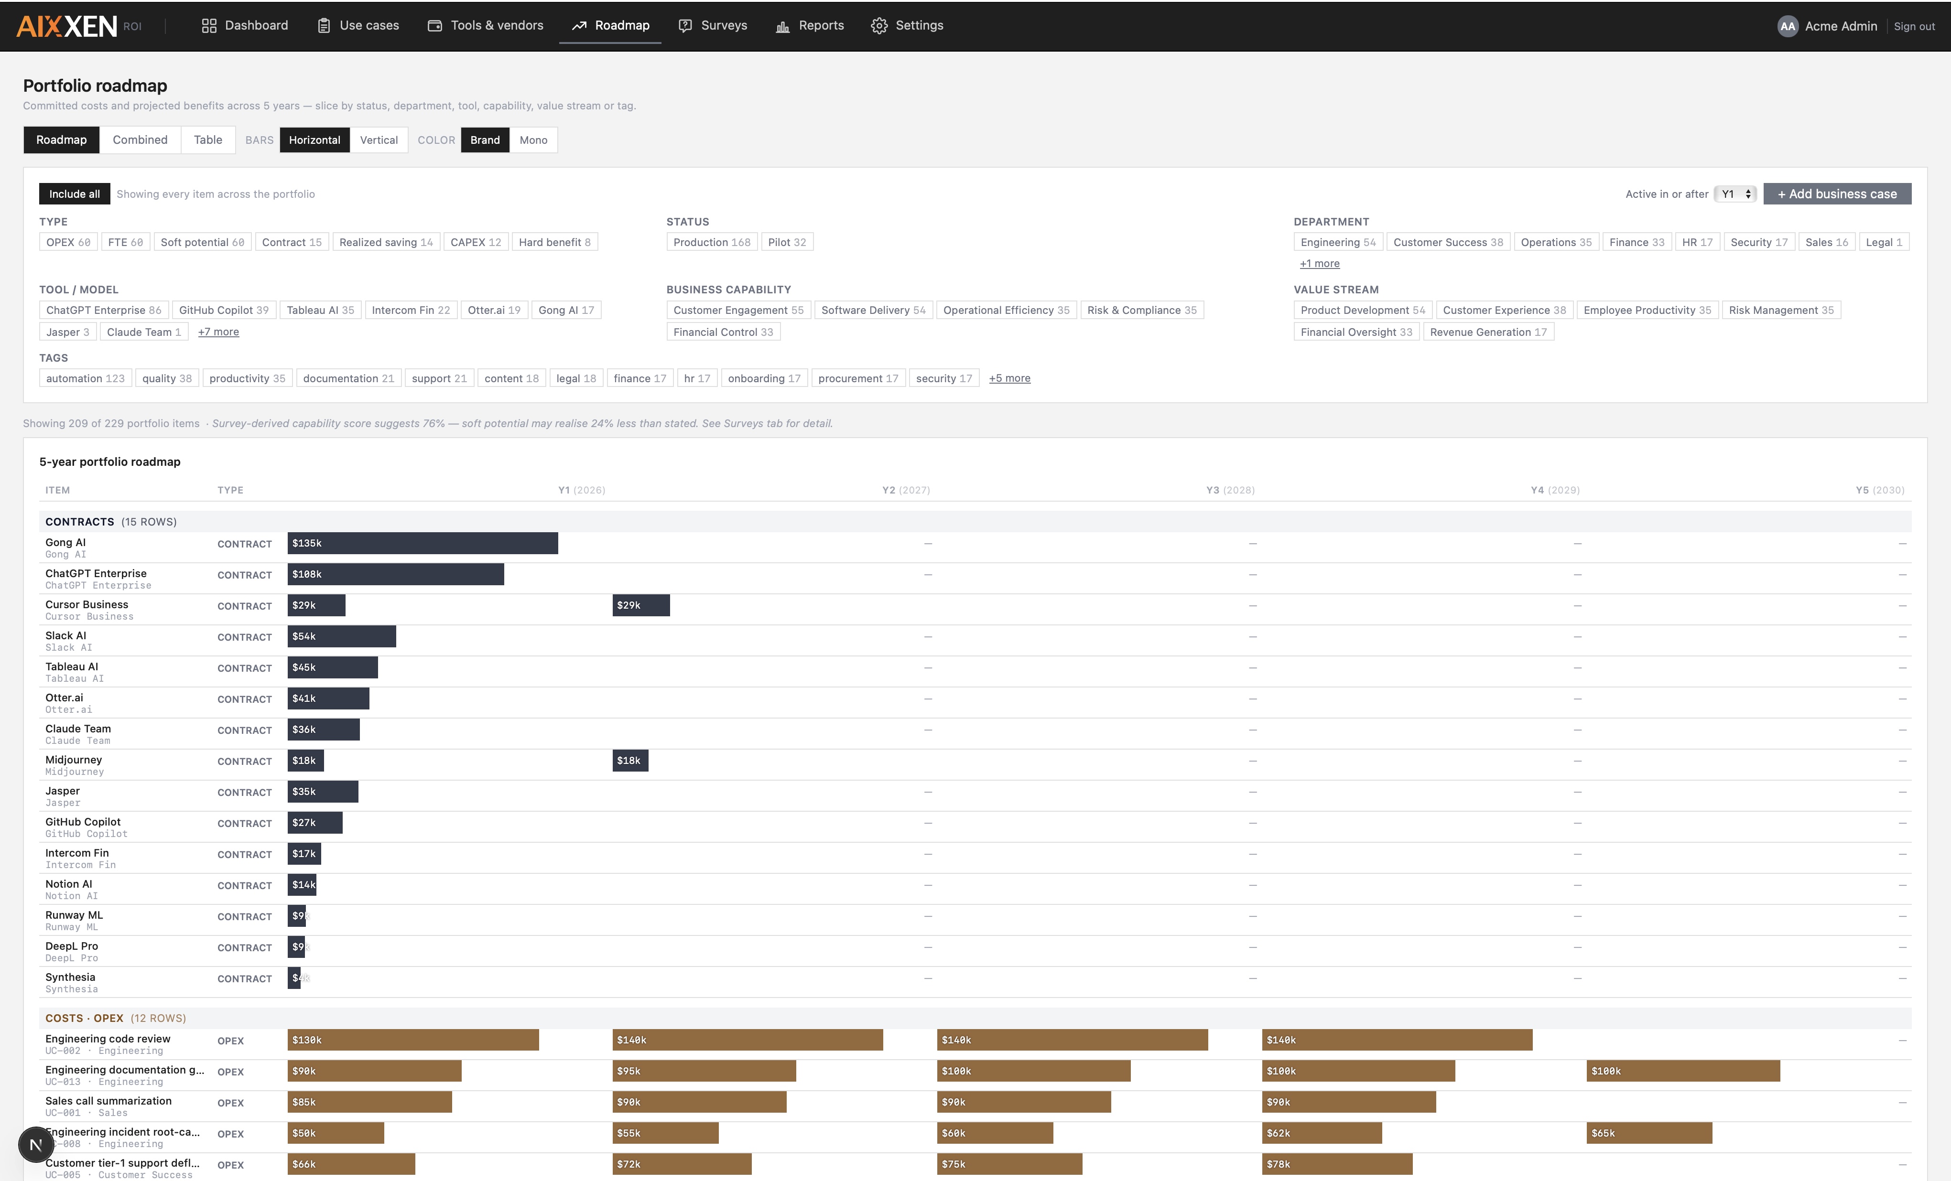The height and width of the screenshot is (1181, 1951).
Task: Click the Reports bar-chart icon
Action: tap(783, 26)
